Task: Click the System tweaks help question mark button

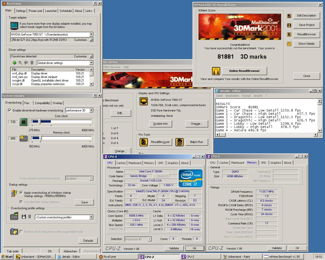Action: (95, 96)
